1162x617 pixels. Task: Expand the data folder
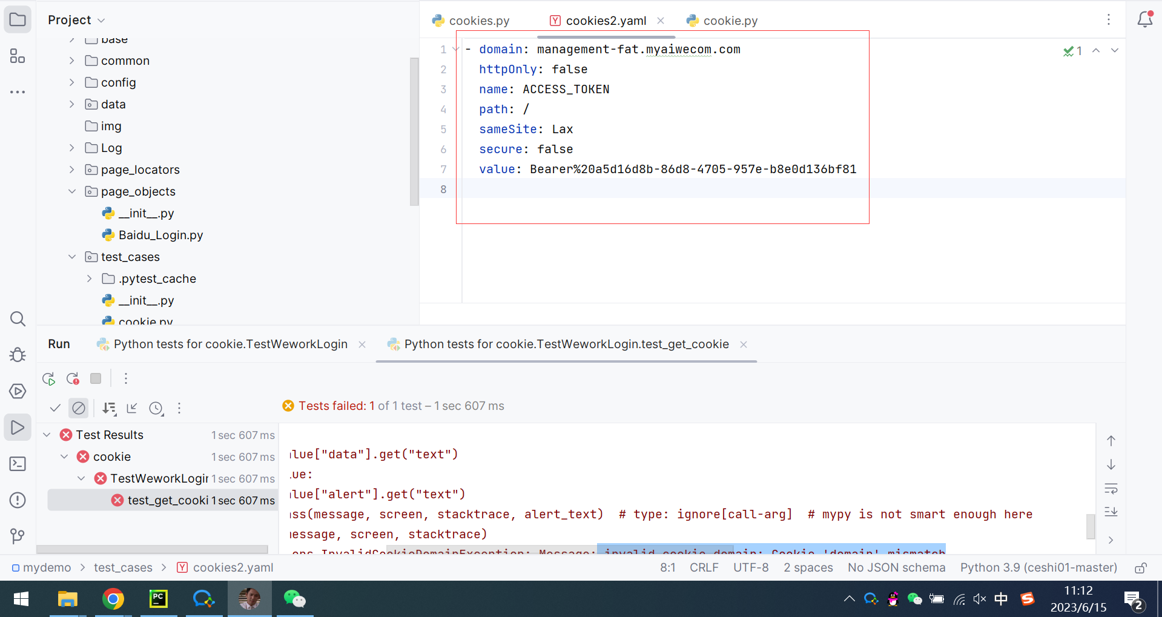tap(72, 104)
